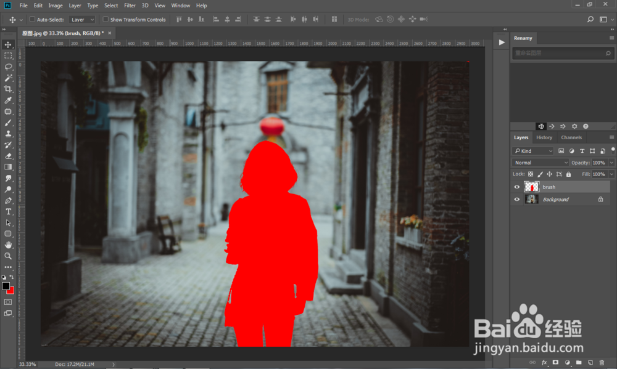Screen dimensions: 617x369
Task: Select the Crop tool
Action: [8, 89]
